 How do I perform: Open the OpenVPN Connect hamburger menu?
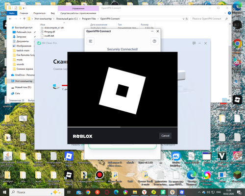[91, 41]
